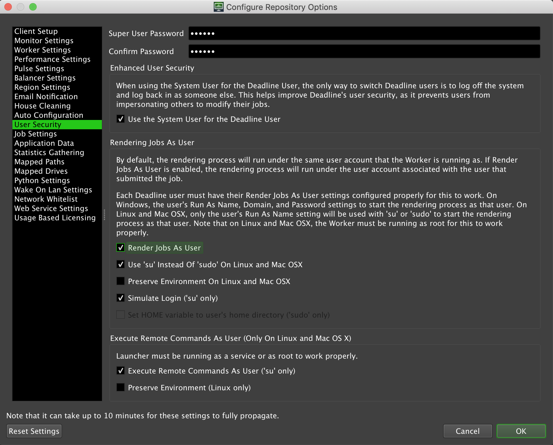
Task: Select Network Whitelist entry
Action: coord(57,199)
